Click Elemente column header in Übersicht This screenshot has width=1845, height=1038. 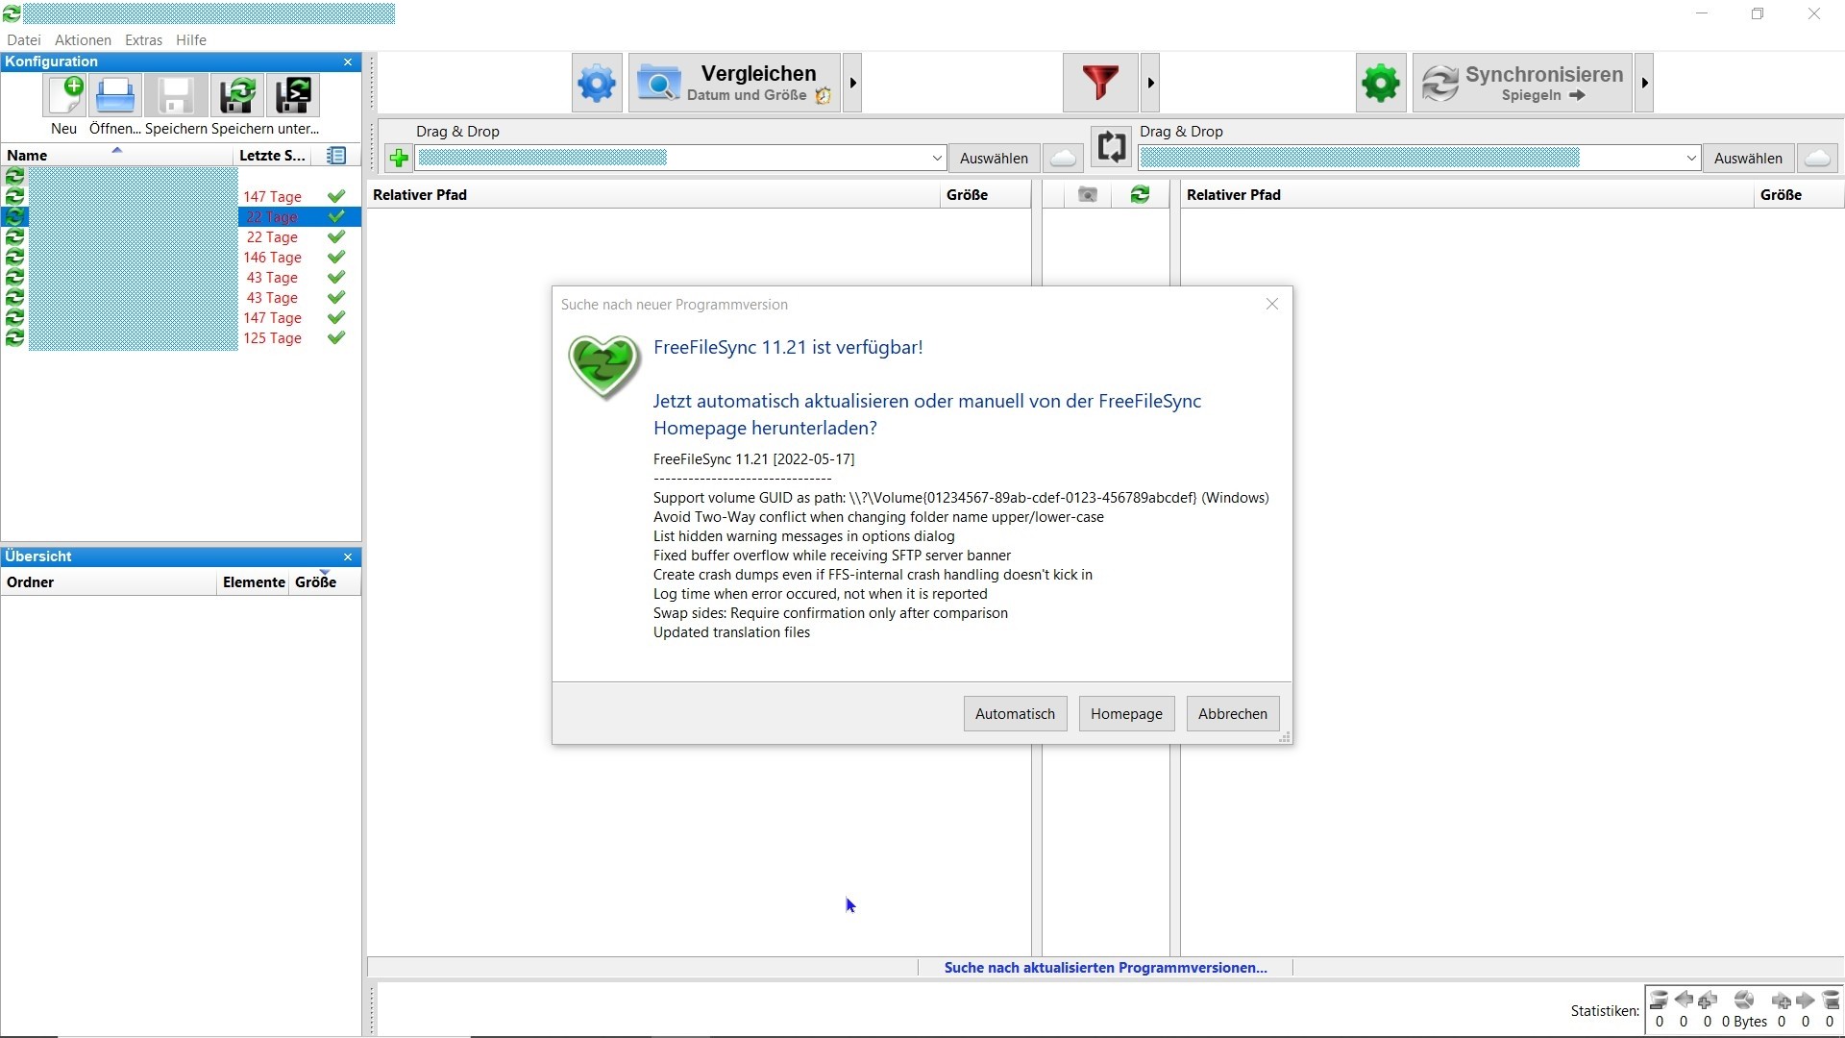tap(254, 582)
